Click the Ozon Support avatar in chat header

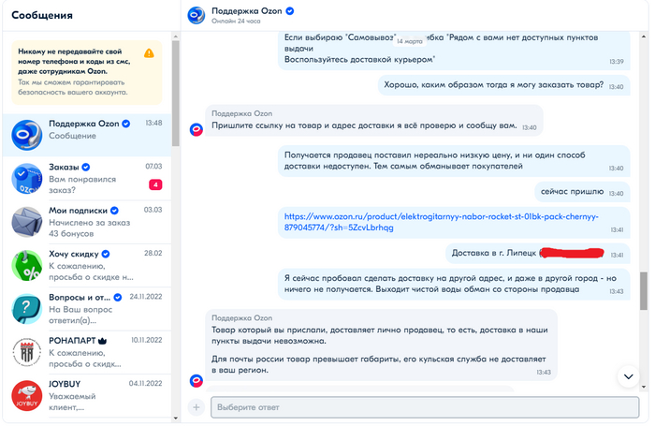pyautogui.click(x=196, y=15)
